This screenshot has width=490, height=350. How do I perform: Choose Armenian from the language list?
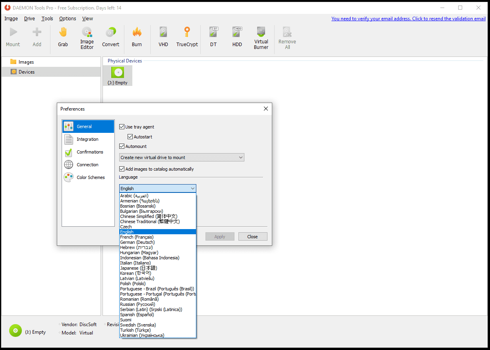[158, 201]
